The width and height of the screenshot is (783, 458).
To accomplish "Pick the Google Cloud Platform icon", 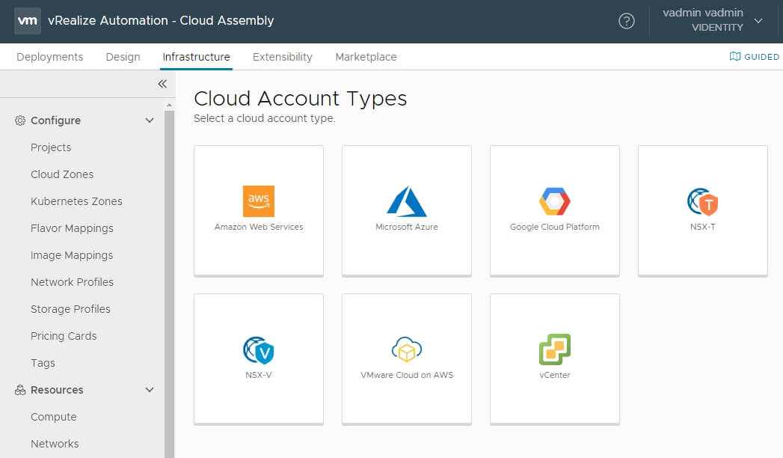I will click(x=555, y=201).
